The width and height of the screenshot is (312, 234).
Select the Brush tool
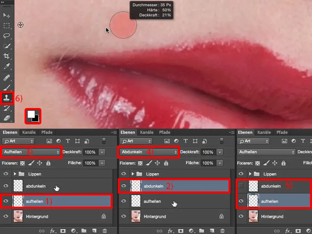tap(7, 88)
